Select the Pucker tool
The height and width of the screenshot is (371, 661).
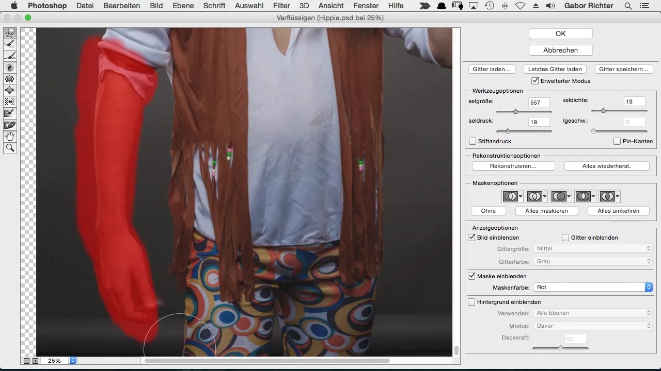coord(10,79)
